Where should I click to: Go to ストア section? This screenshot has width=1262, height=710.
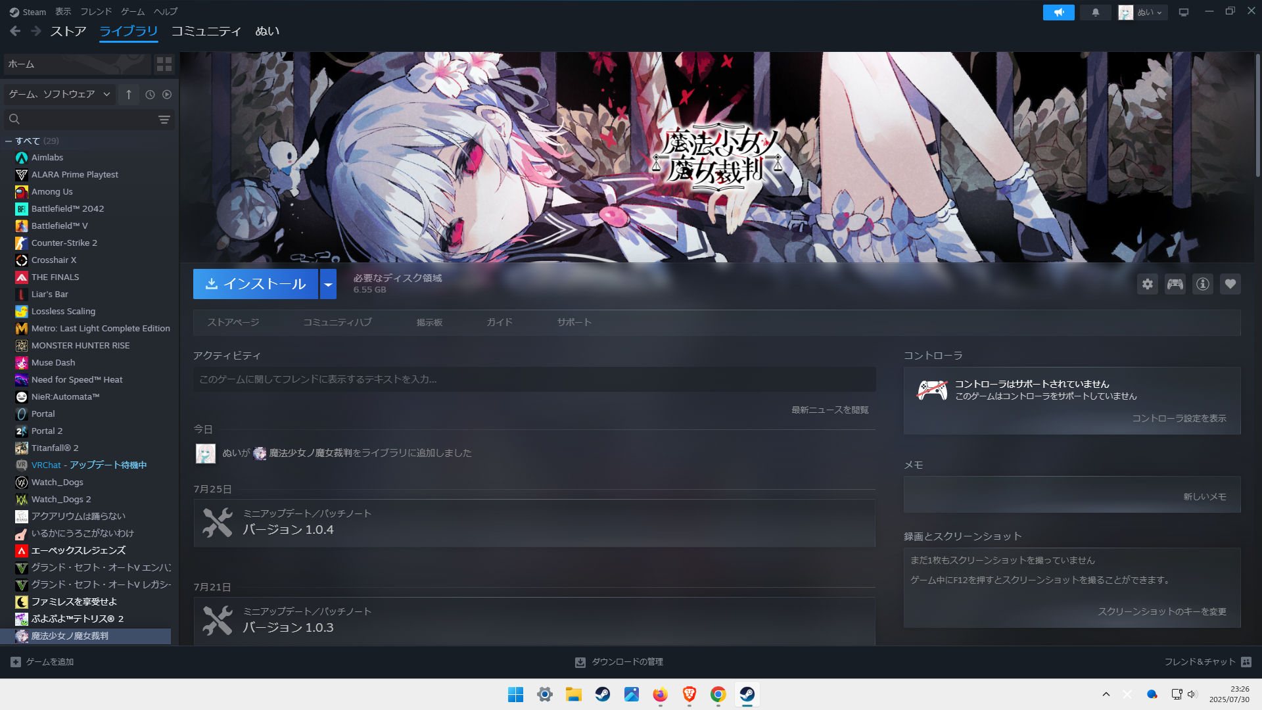[68, 31]
